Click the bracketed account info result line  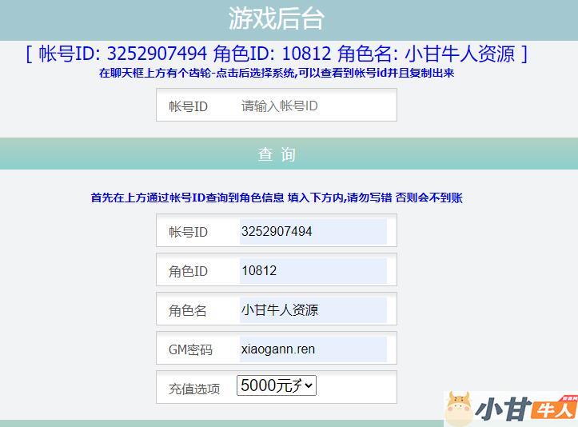point(277,54)
